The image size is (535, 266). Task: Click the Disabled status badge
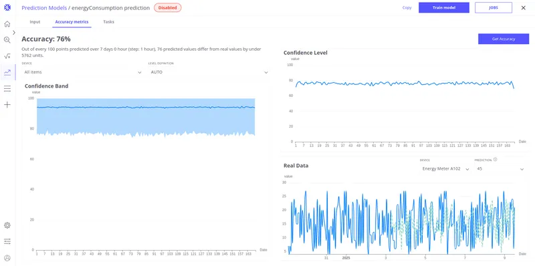click(x=168, y=7)
